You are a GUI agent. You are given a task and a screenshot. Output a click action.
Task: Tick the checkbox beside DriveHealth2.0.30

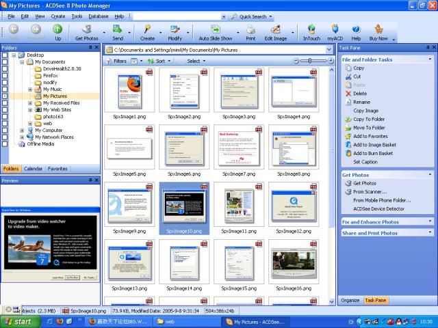coord(5,68)
